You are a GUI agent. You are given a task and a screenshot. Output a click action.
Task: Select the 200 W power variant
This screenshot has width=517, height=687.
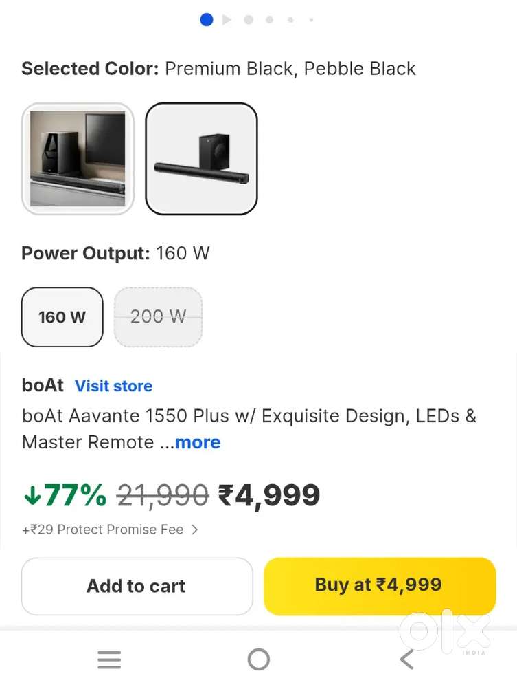pyautogui.click(x=158, y=316)
